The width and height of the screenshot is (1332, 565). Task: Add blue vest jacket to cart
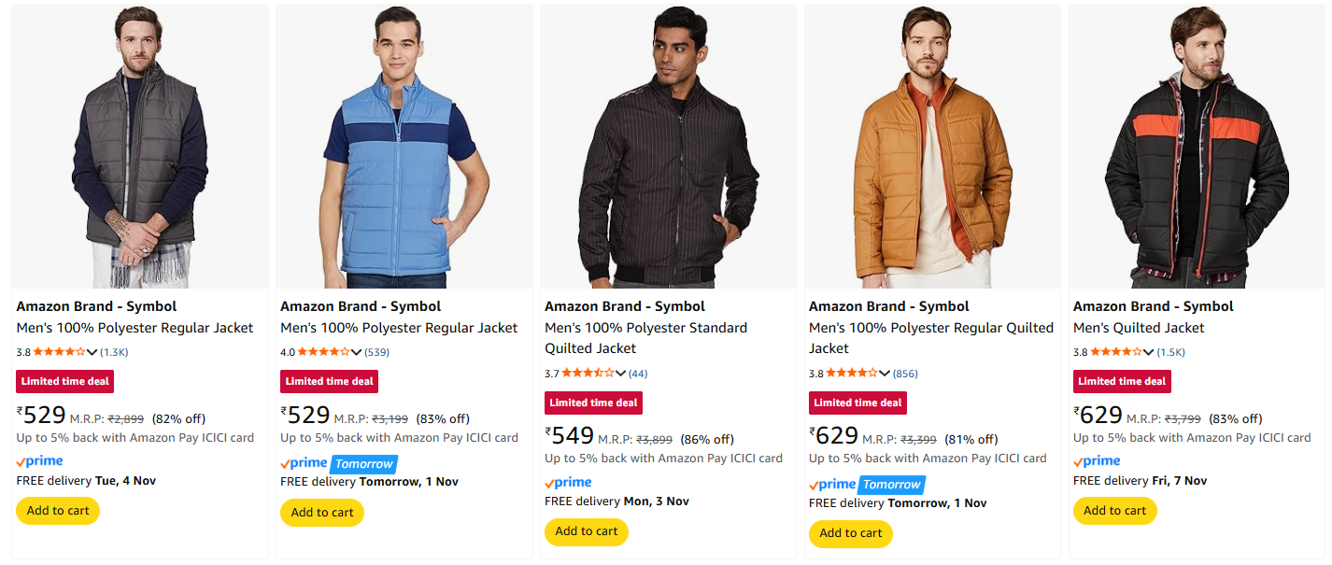322,512
